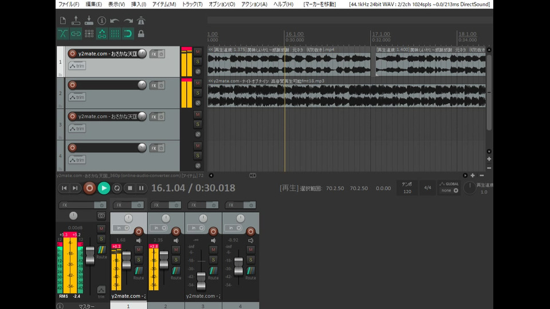
Task: Arm track 3 for recording
Action: 72,116
